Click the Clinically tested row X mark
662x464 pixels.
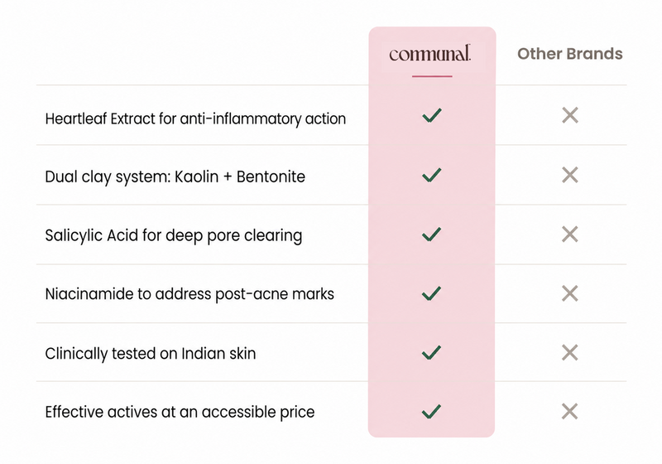(570, 352)
